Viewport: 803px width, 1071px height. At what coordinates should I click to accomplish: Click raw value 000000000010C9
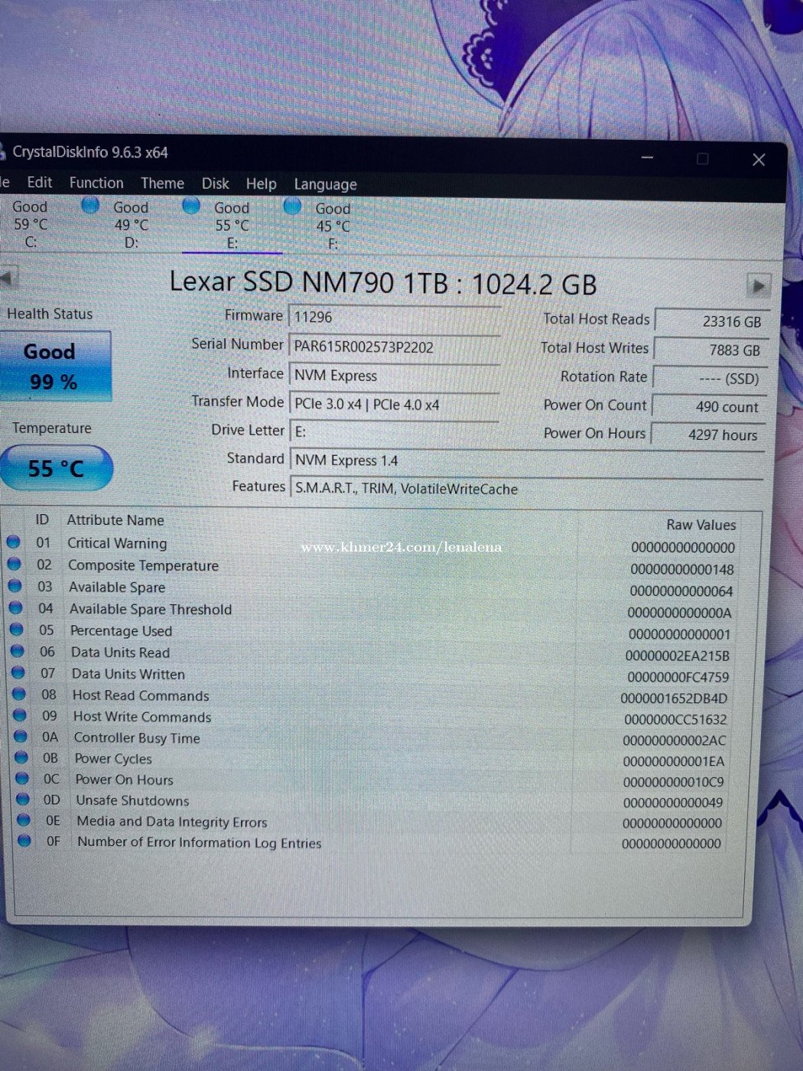673,782
